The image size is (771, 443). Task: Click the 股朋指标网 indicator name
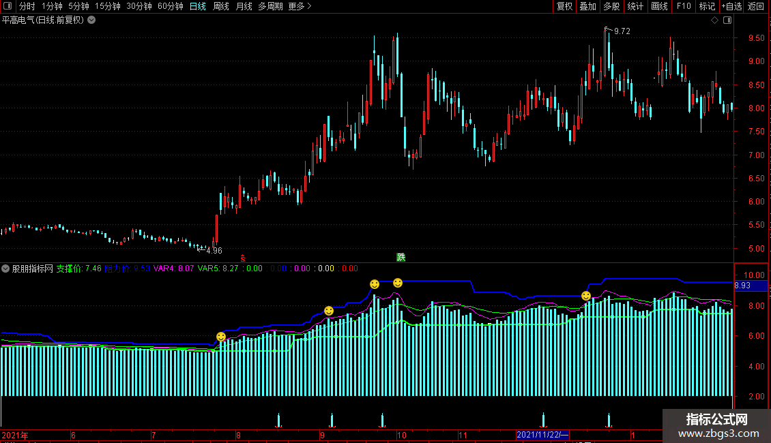[33, 269]
